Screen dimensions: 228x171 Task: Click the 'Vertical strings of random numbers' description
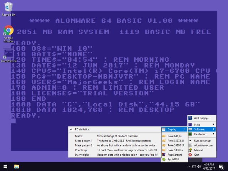click(x=118, y=136)
